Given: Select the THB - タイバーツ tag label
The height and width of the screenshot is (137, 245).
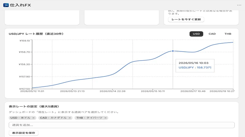Looking at the screenshot, I should (89, 118).
